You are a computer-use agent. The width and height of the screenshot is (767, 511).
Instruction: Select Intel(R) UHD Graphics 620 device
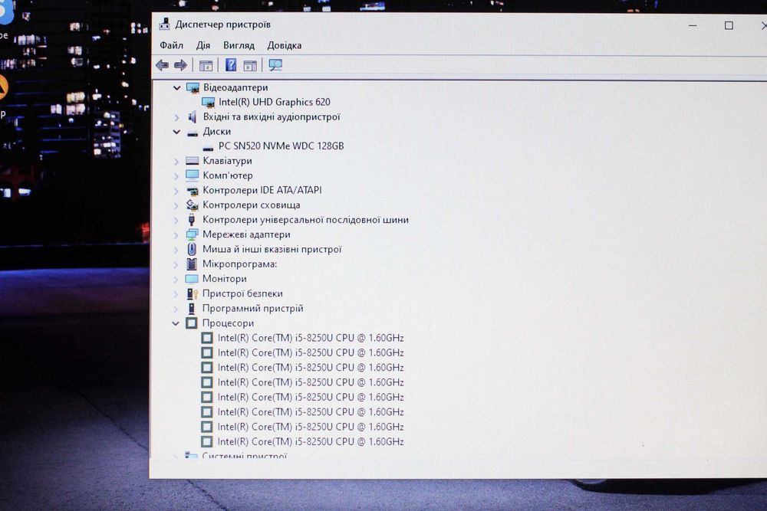[x=274, y=102]
